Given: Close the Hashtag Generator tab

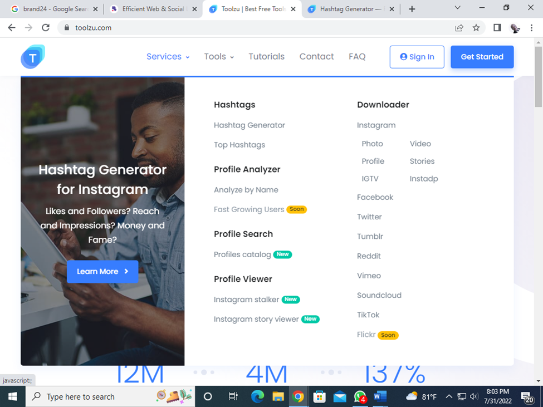Looking at the screenshot, I should point(392,9).
